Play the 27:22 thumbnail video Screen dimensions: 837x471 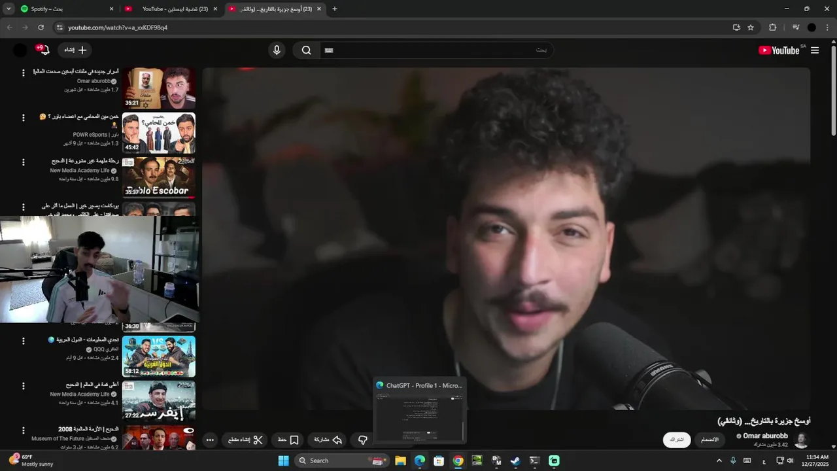pos(159,401)
